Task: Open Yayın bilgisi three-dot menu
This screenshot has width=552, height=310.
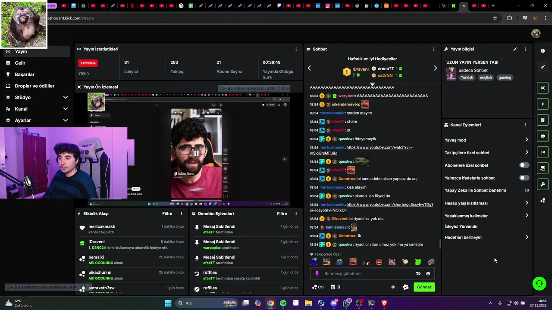Action: click(525, 49)
